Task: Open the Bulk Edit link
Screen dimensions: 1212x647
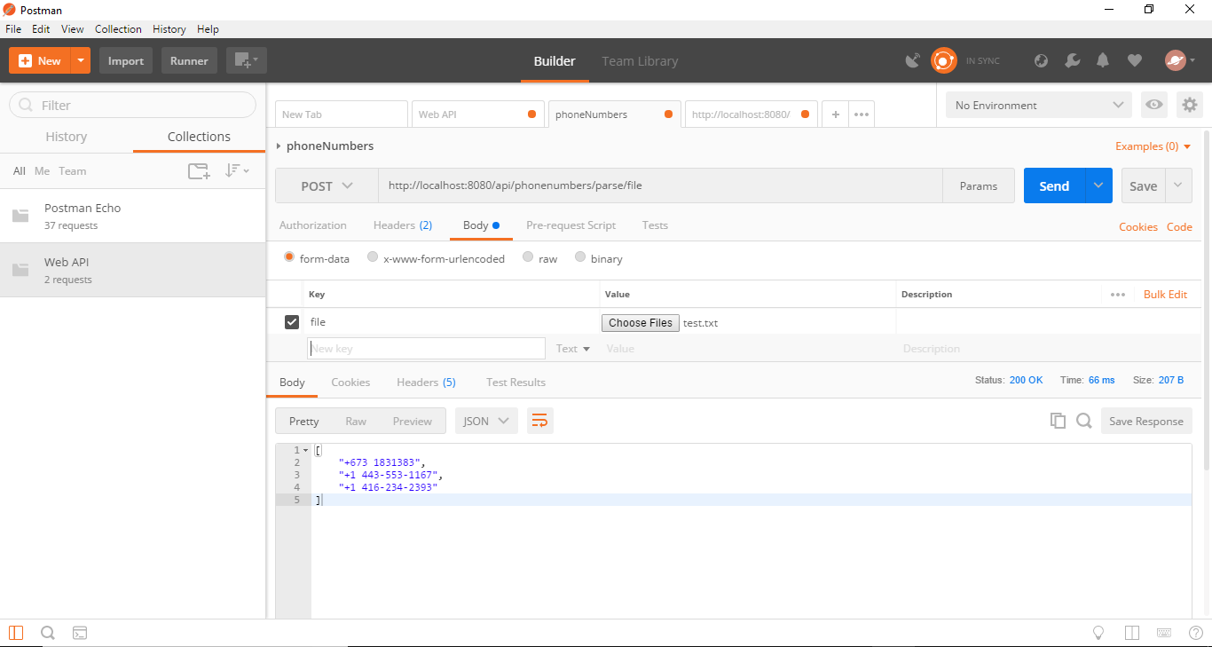Action: click(x=1165, y=295)
